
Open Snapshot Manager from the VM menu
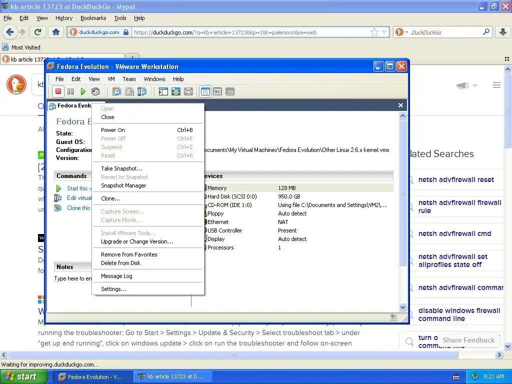[147, 185]
